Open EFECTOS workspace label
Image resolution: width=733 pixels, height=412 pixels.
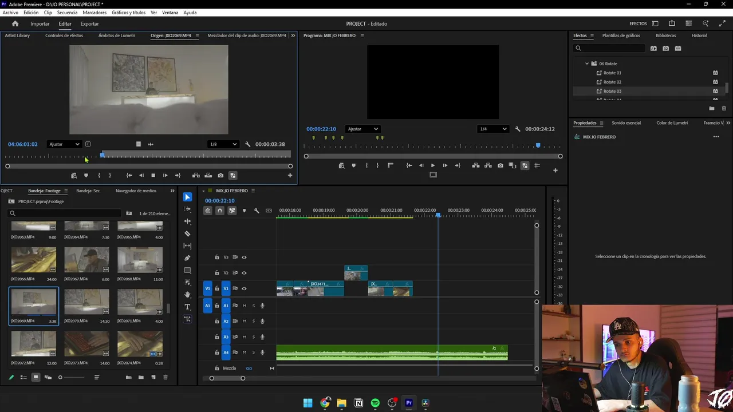[638, 23]
